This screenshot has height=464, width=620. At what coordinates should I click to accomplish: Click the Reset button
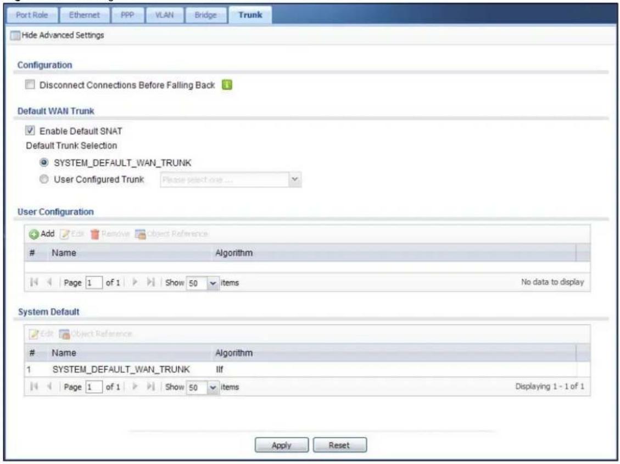pos(340,445)
